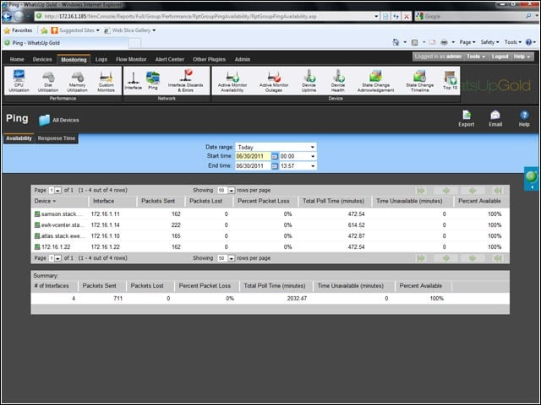Open the Alert Center menu
This screenshot has width=541, height=405.
pos(169,59)
